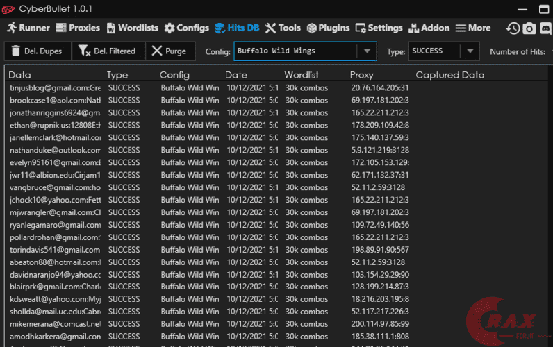The width and height of the screenshot is (553, 347).
Task: Select the Hits DB database icon
Action: point(220,28)
